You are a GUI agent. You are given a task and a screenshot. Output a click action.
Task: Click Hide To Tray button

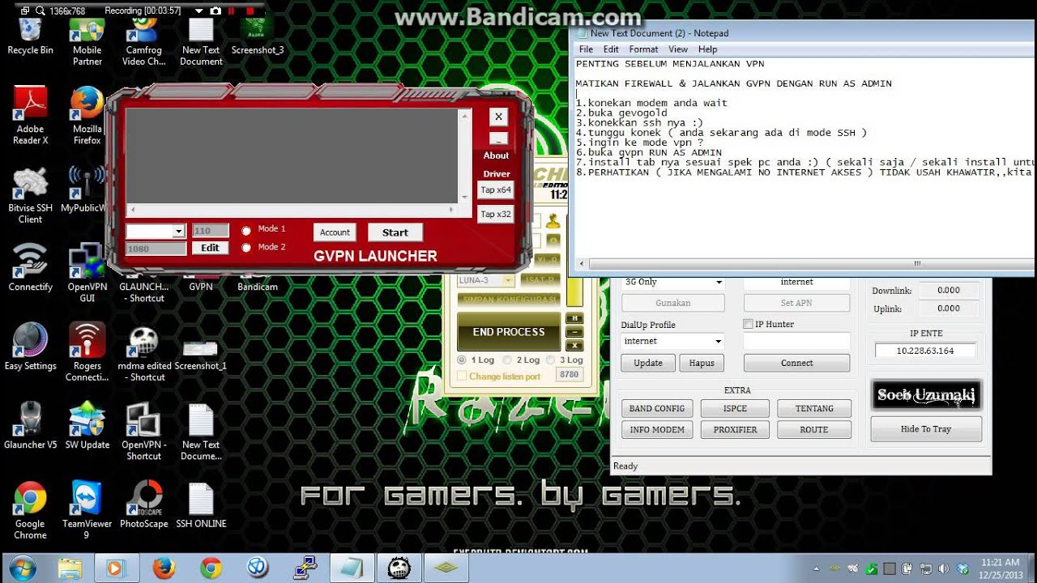tap(926, 429)
